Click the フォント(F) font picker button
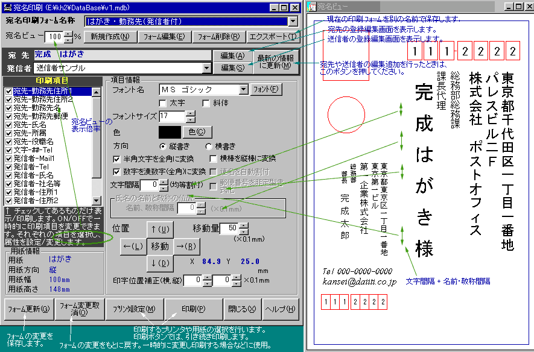The width and height of the screenshot is (534, 352). point(266,90)
